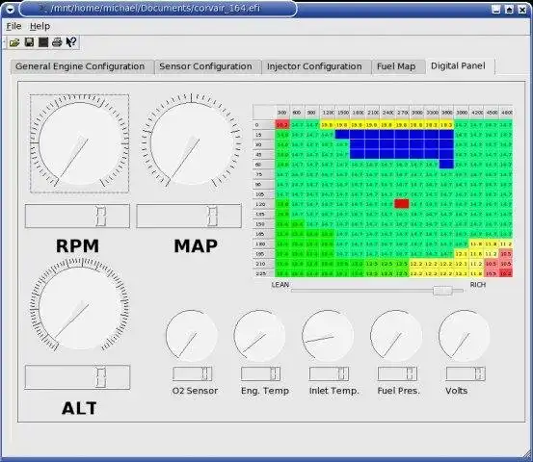This screenshot has width=533, height=462.
Task: Click the O2 Sensor small dial
Action: (x=192, y=335)
